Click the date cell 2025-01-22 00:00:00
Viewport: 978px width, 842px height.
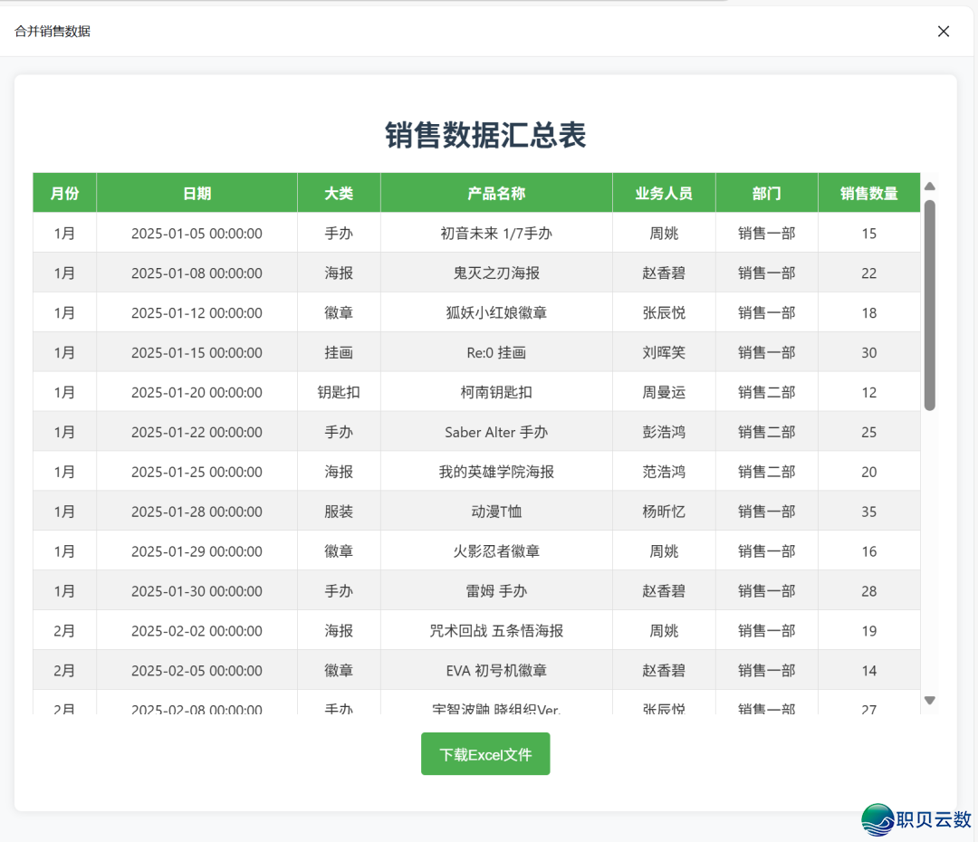tap(197, 432)
